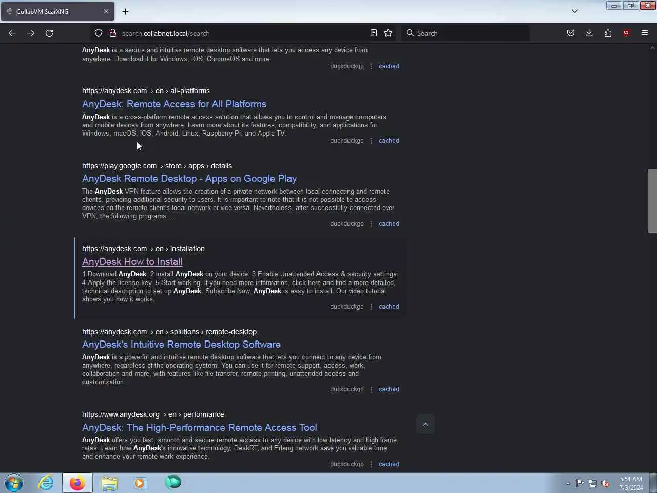Open the Firefox application hamburger menu
Screen dimensions: 657x493
[645, 33]
